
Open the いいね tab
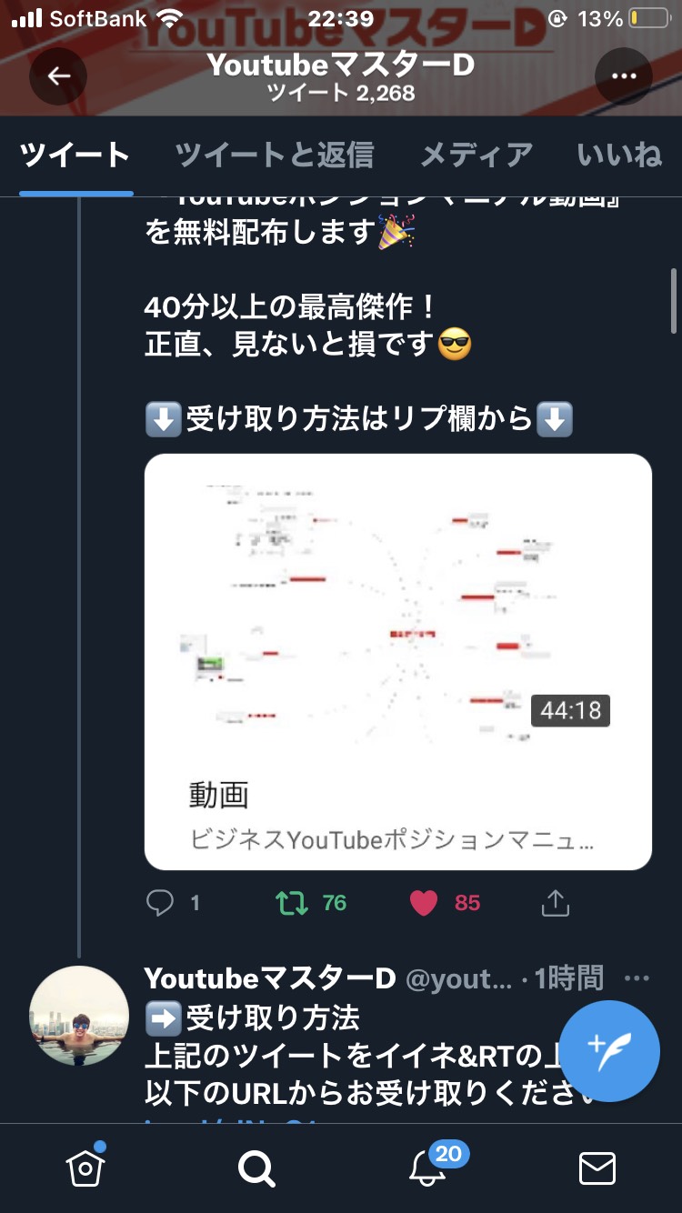(x=620, y=155)
